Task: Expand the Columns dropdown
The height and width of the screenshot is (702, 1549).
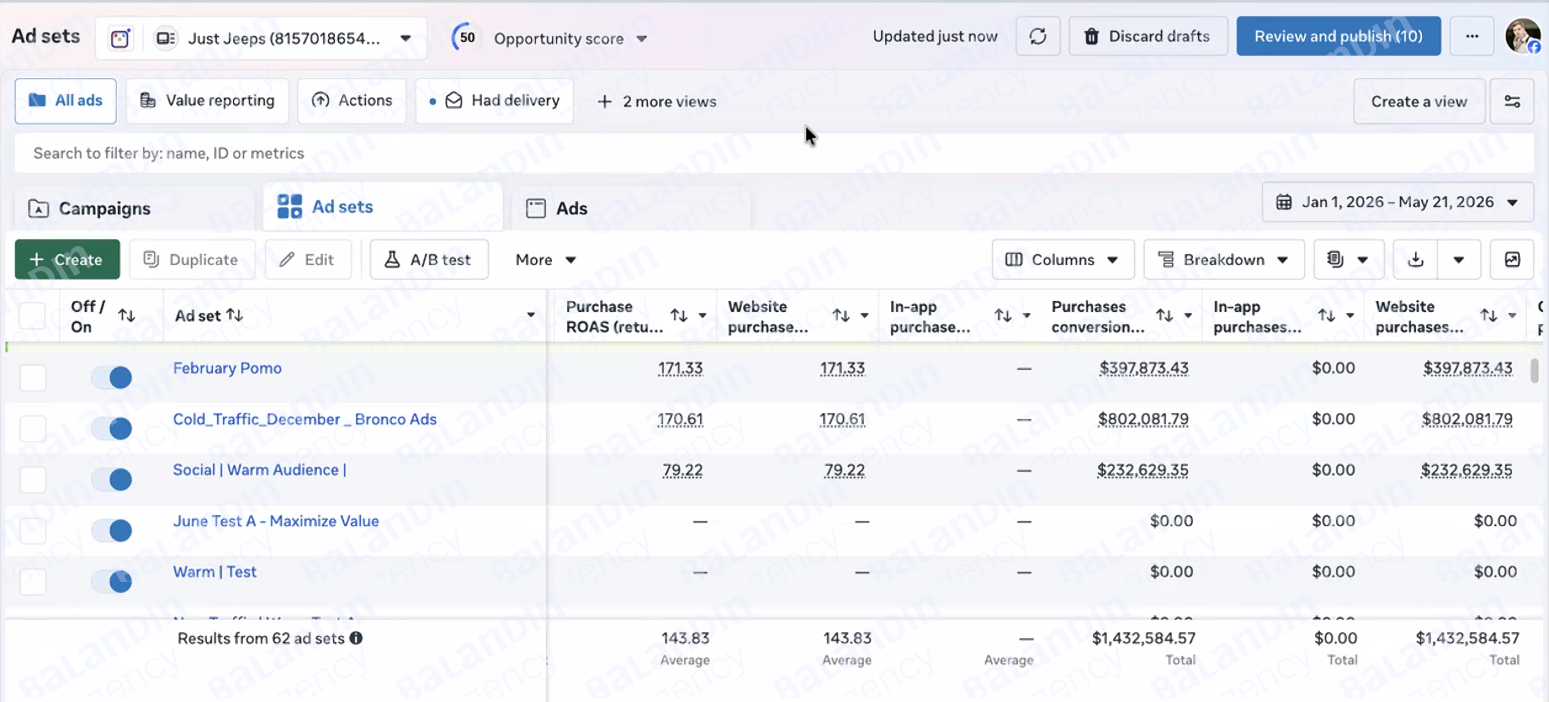Action: (1062, 260)
